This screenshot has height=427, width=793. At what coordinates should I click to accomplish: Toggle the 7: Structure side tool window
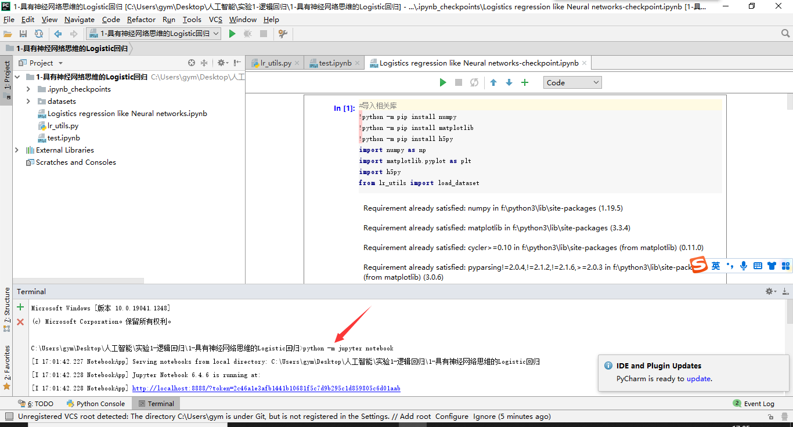(x=7, y=309)
